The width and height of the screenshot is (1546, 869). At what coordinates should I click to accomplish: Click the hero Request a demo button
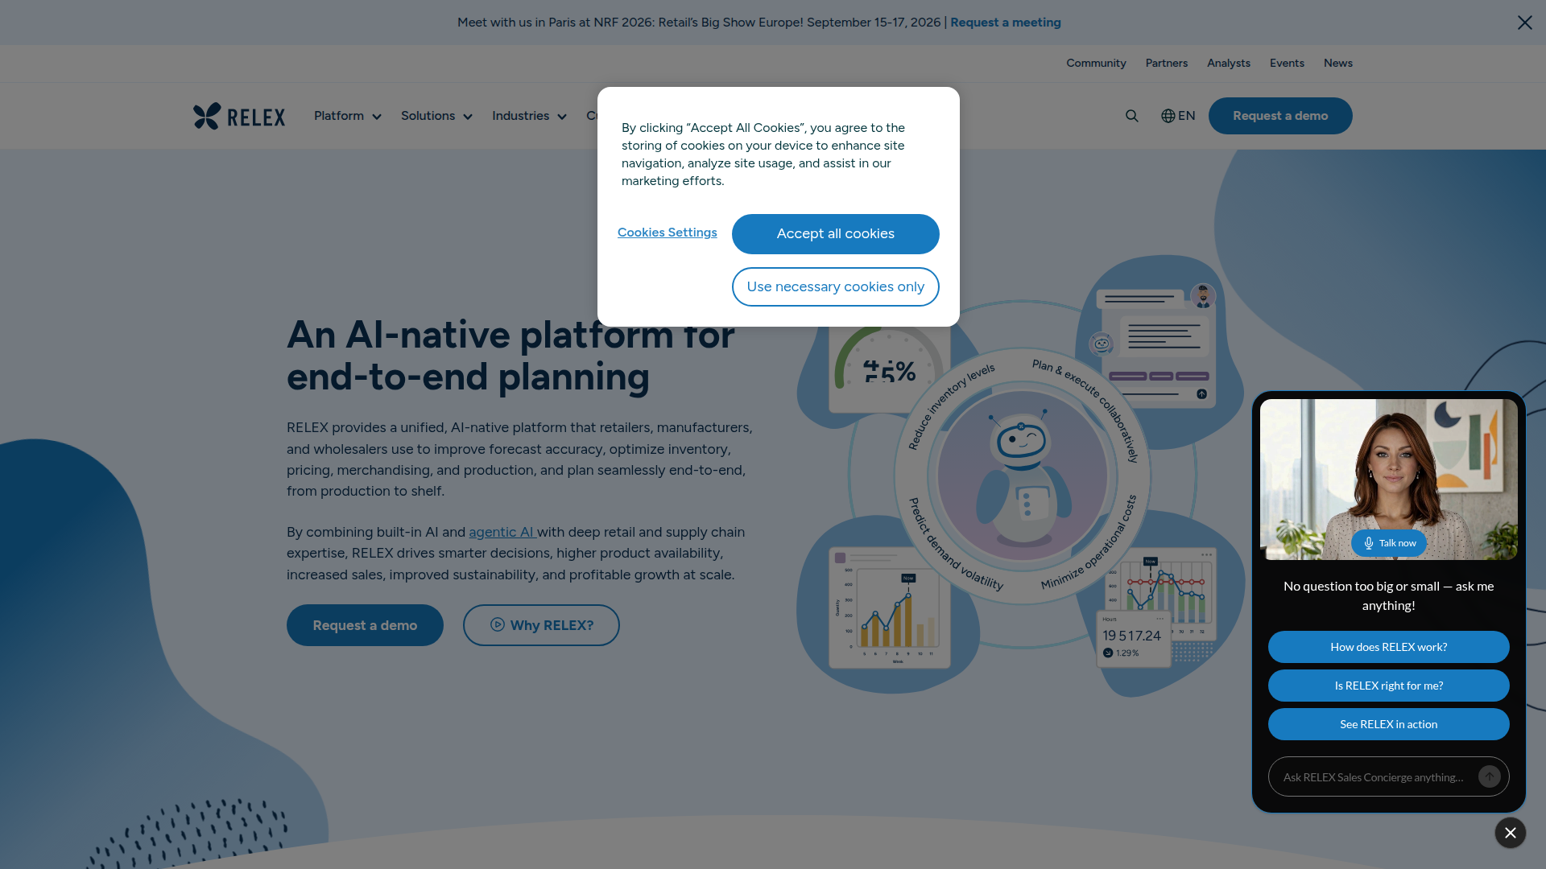(x=365, y=625)
